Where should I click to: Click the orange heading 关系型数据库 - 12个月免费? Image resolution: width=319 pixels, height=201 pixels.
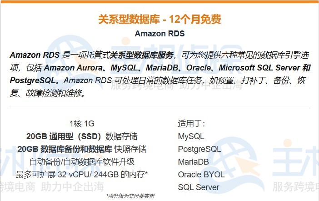(x=159, y=20)
